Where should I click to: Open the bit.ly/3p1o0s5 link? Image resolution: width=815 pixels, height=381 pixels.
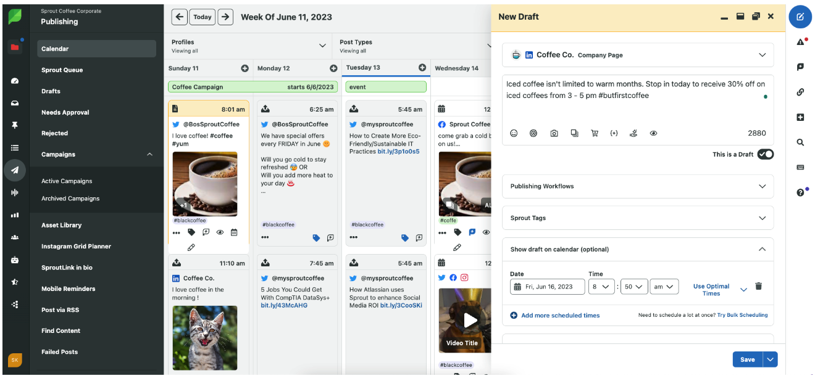tap(398, 151)
